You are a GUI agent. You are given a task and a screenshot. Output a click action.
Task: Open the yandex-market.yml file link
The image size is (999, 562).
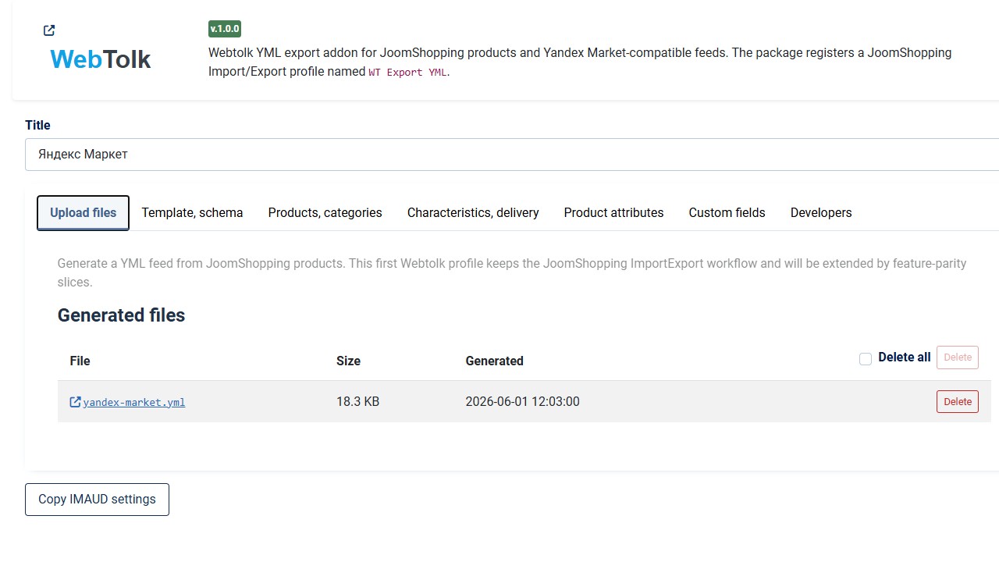point(134,402)
